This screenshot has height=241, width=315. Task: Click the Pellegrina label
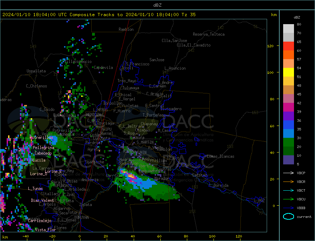point(44,148)
